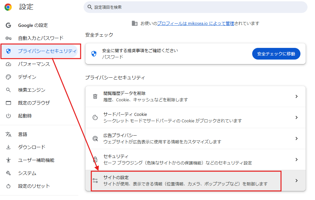The image size is (315, 200).
Task: Open 検索エンジン settings page
Action: (31, 90)
